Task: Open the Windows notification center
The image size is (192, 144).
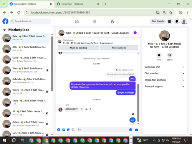Action: (x=186, y=140)
